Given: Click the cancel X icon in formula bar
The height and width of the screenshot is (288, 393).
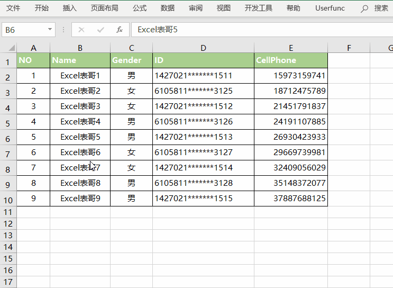Looking at the screenshot, I should click(x=81, y=30).
